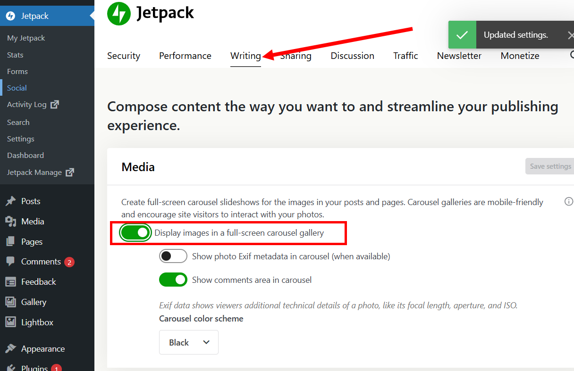The width and height of the screenshot is (574, 371).
Task: Click the Media section heading
Action: pos(138,167)
